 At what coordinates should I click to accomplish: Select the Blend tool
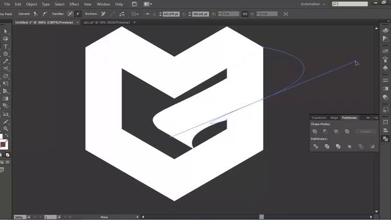click(5, 106)
